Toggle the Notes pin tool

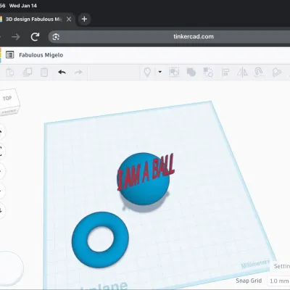tap(147, 72)
